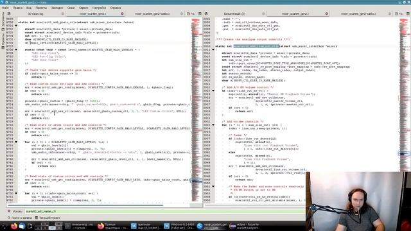Open the Сеанс menu
Screen dimensions: 411x231
pyautogui.click(x=71, y=8)
